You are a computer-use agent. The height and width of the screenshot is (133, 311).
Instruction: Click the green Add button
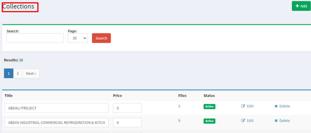[x=301, y=6]
